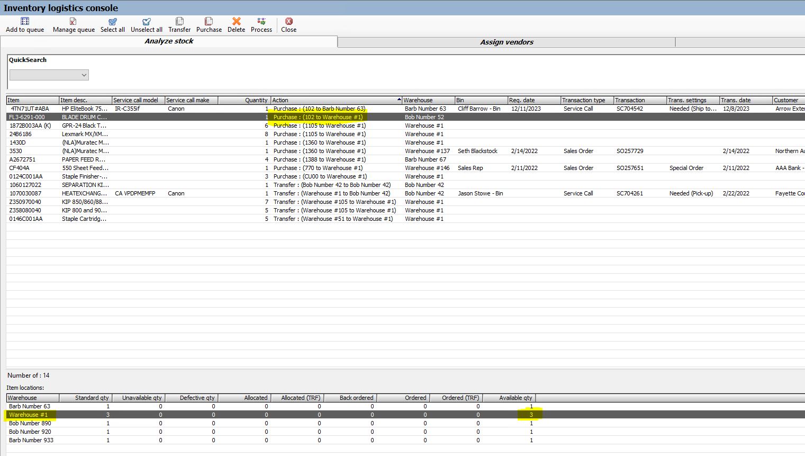Screen dimensions: 805x456
Task: Select Bob Number 920 location row
Action: pyautogui.click(x=405, y=432)
